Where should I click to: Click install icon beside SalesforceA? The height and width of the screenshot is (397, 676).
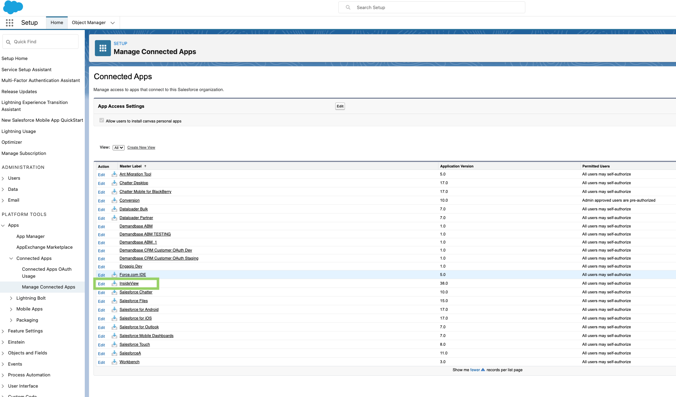tap(114, 353)
